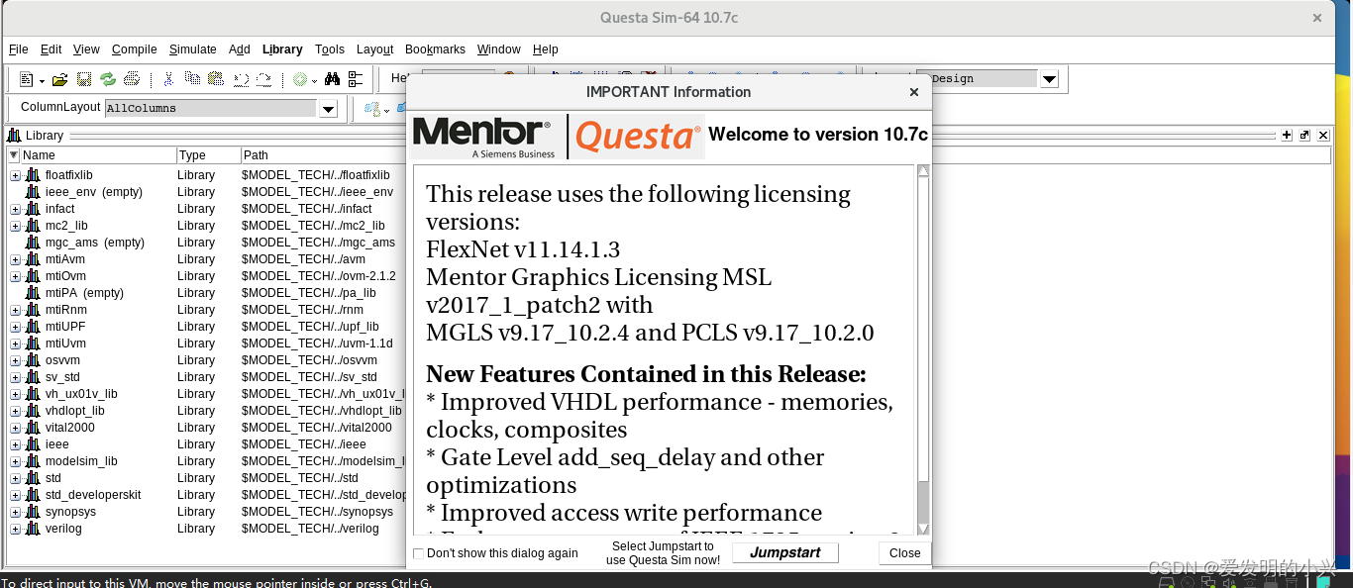Expand the std_developerskit library node
Viewport: 1353px width, 588px height.
pos(15,495)
